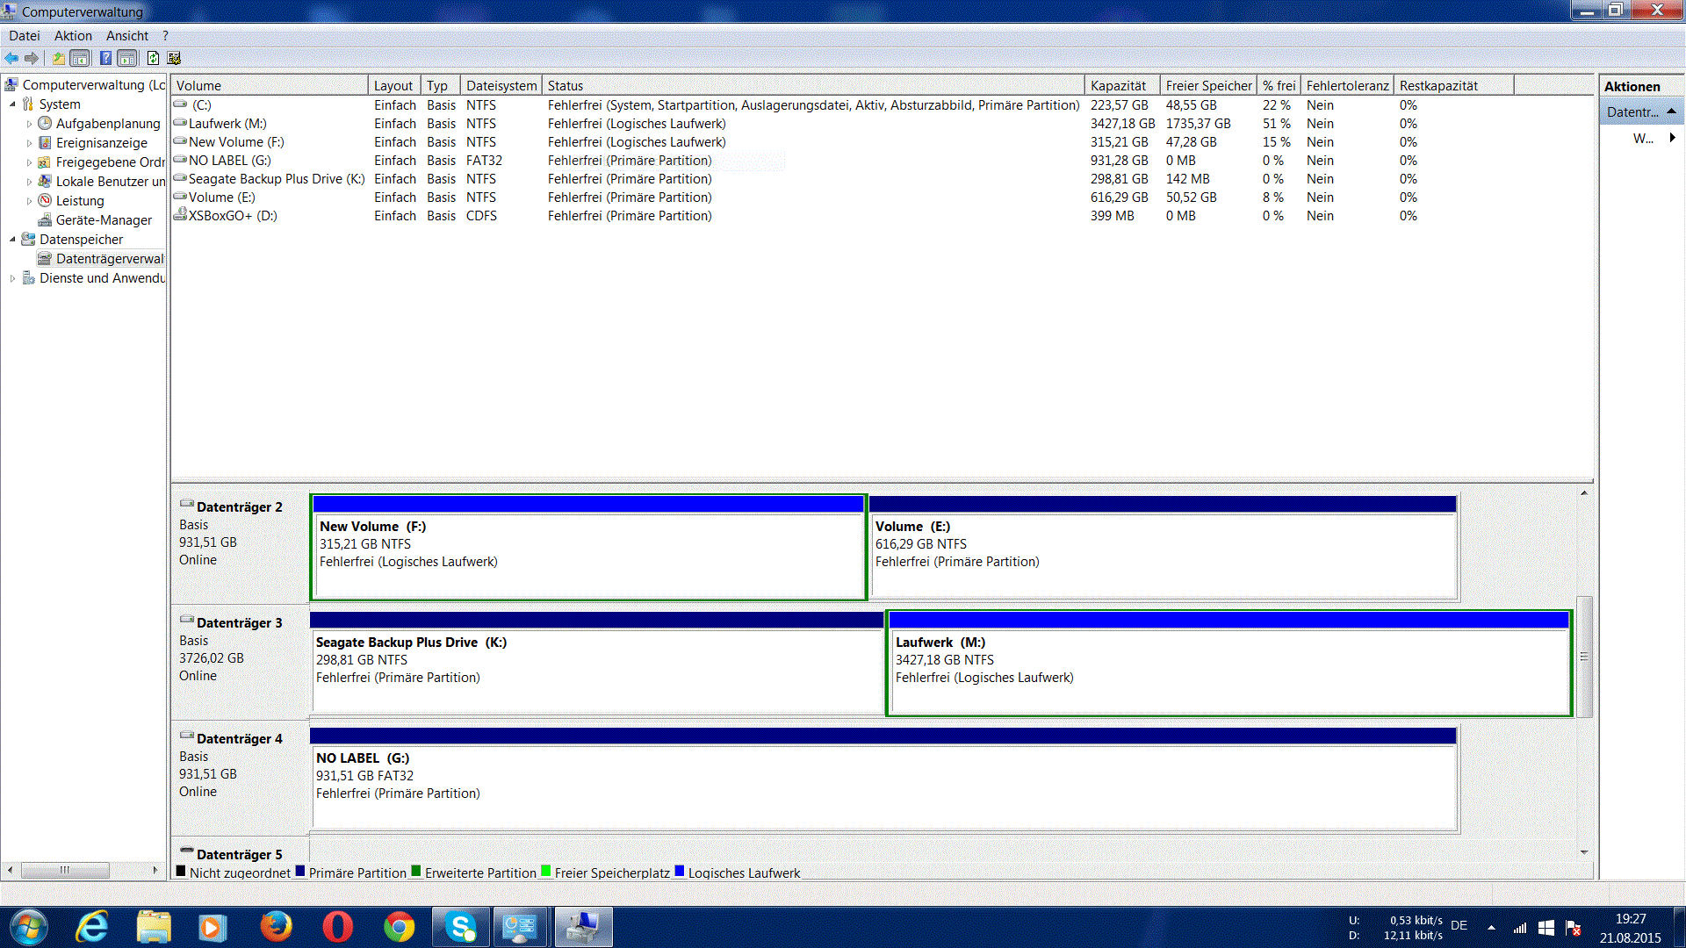
Task: Open the Ansicht menu
Action: 126,36
